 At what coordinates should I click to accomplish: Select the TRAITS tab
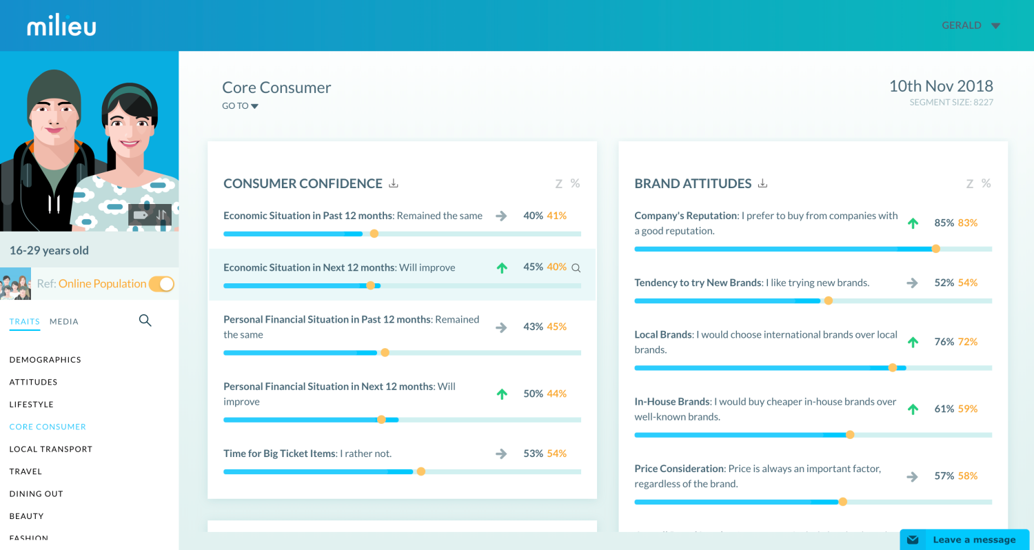pos(24,321)
